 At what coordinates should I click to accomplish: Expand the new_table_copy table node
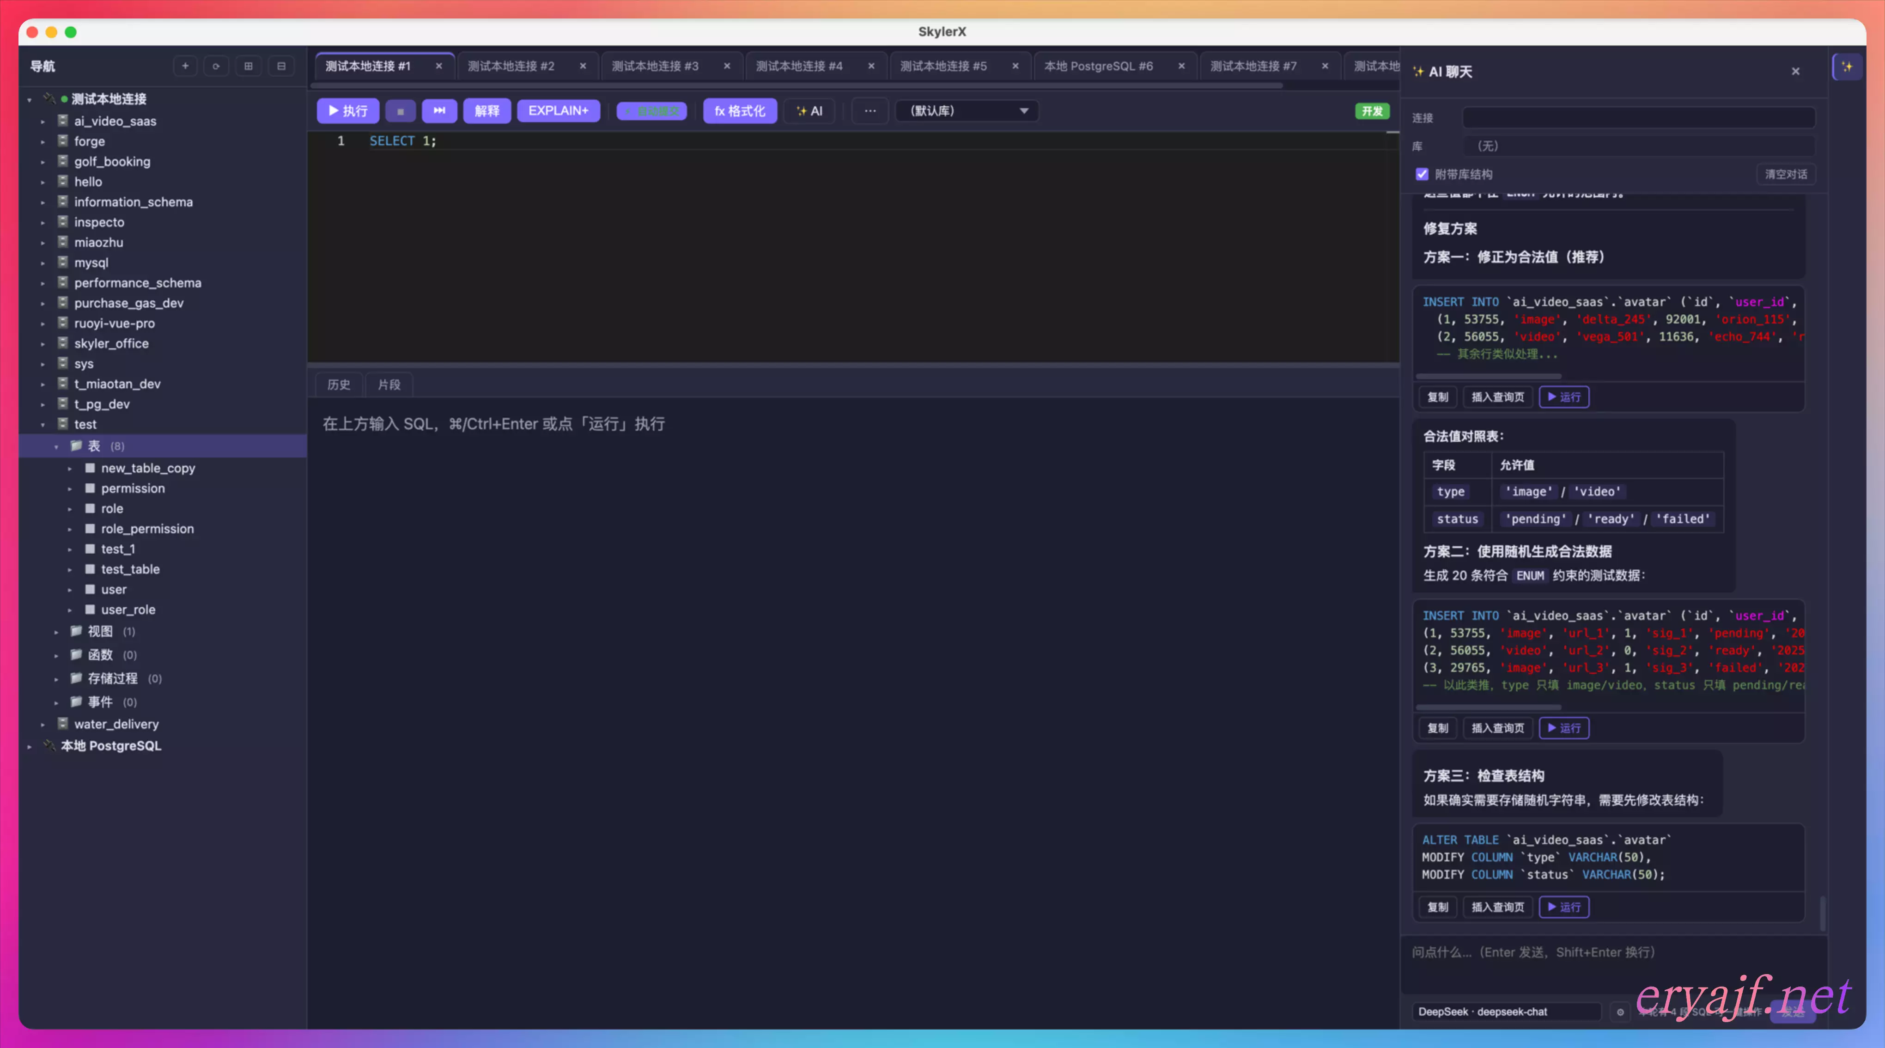(x=70, y=469)
